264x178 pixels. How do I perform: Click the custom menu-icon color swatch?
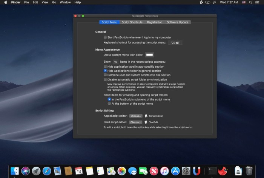(150, 55)
